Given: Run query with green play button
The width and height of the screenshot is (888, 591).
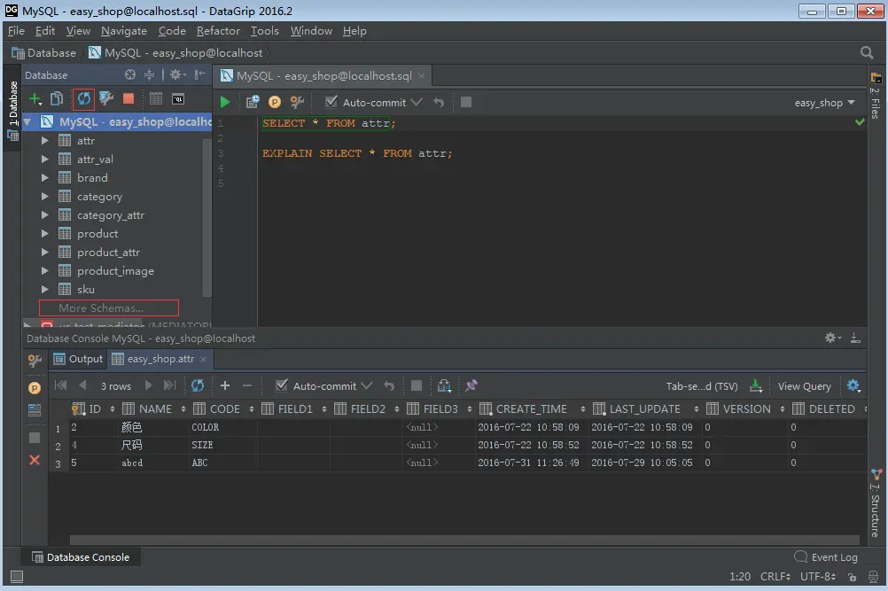Looking at the screenshot, I should pos(225,102).
